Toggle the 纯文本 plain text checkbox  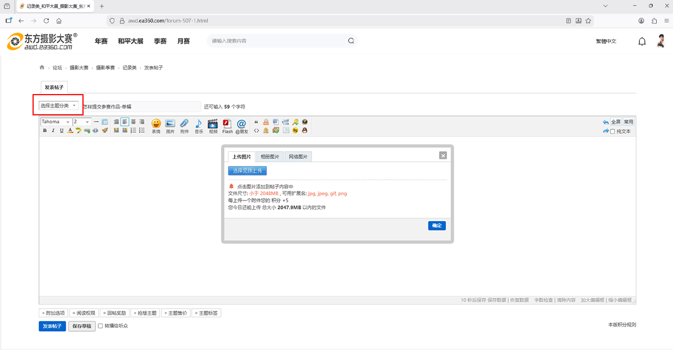[612, 132]
